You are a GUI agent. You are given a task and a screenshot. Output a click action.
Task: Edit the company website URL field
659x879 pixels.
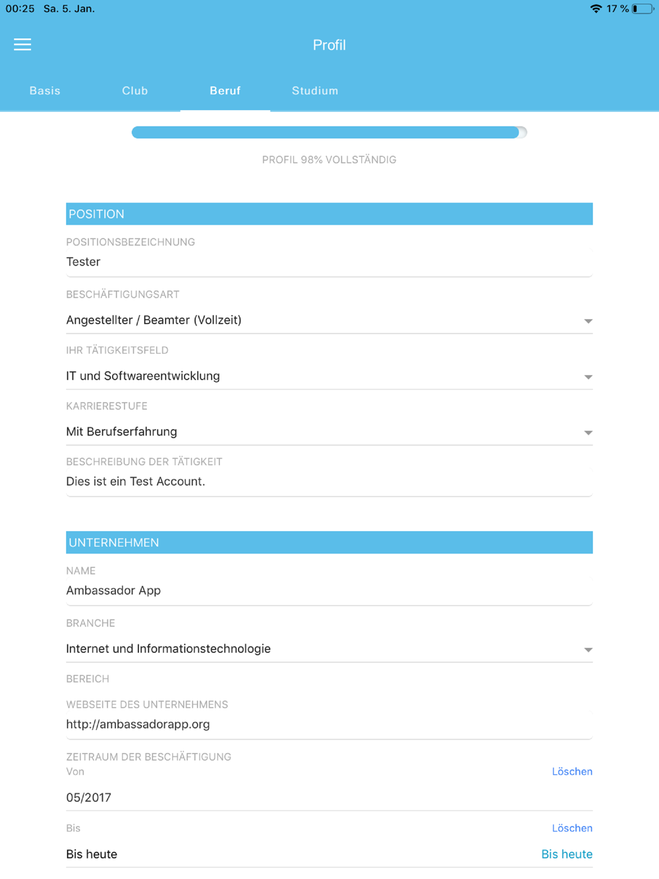(x=329, y=725)
